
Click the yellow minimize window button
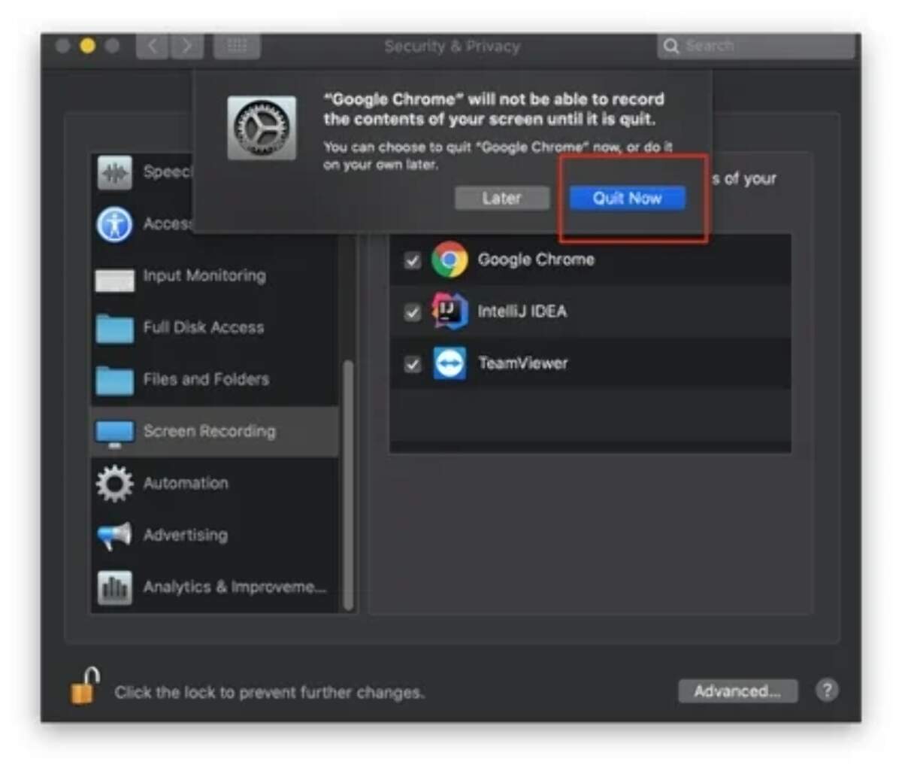tap(87, 46)
